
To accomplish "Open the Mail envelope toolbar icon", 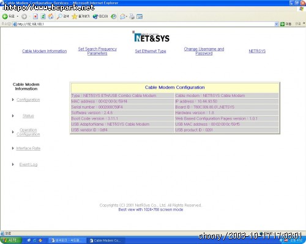I will [x=123, y=16].
